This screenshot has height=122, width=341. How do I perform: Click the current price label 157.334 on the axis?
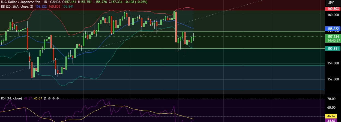point(333,36)
